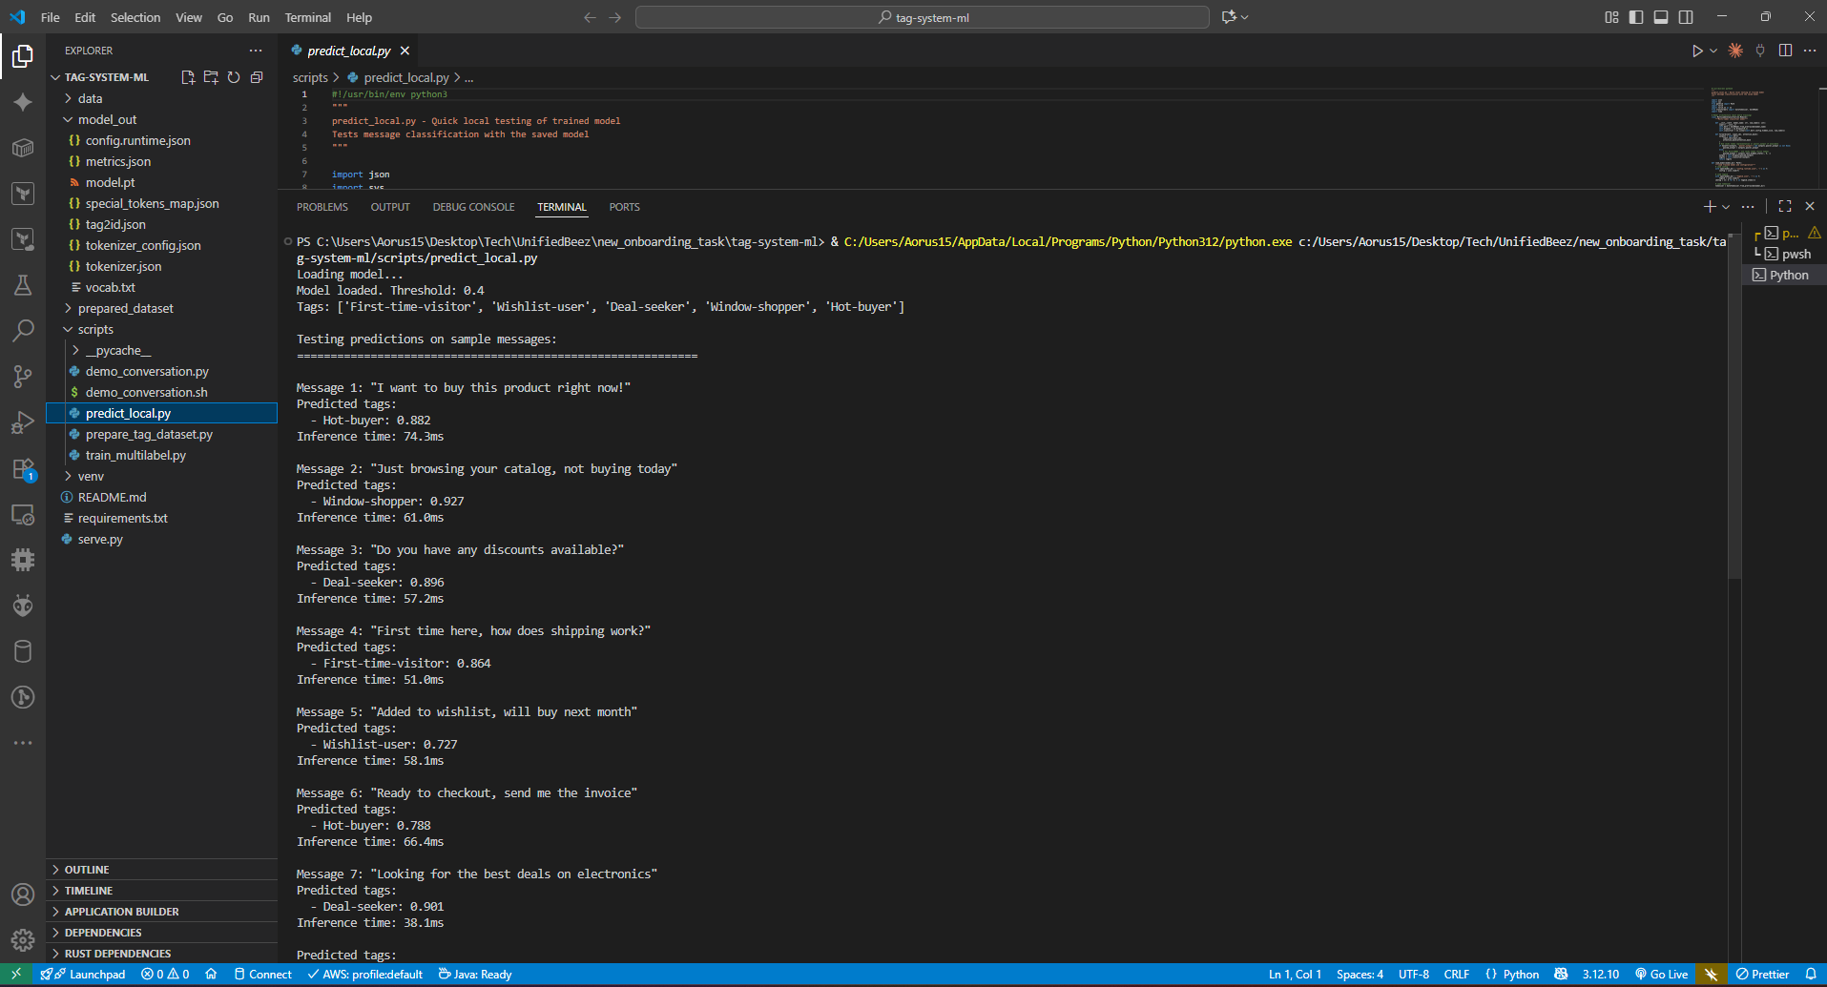Split the editor using split icon
The height and width of the screenshot is (987, 1827).
pos(1785,51)
